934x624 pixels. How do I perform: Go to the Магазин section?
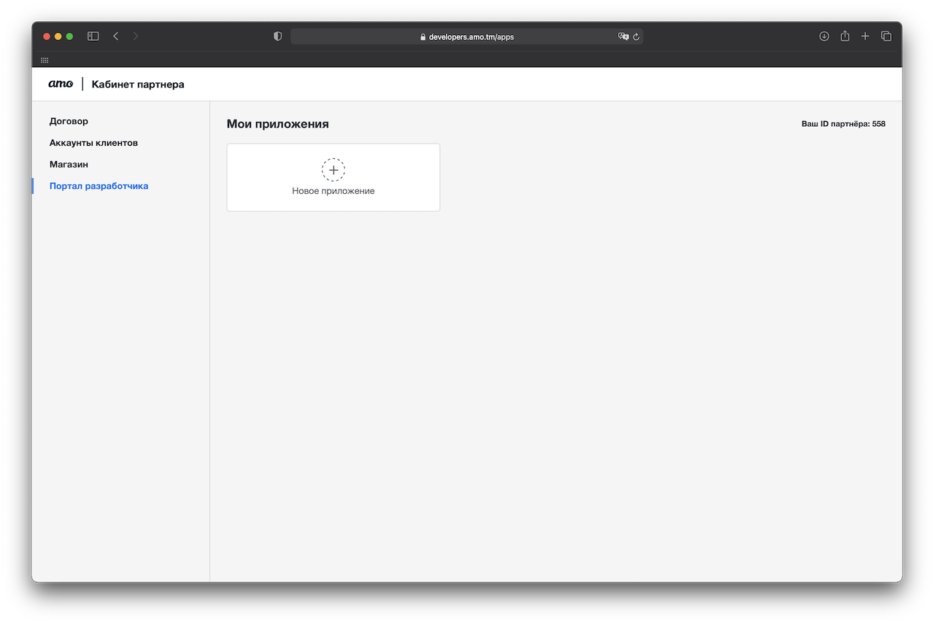(69, 165)
